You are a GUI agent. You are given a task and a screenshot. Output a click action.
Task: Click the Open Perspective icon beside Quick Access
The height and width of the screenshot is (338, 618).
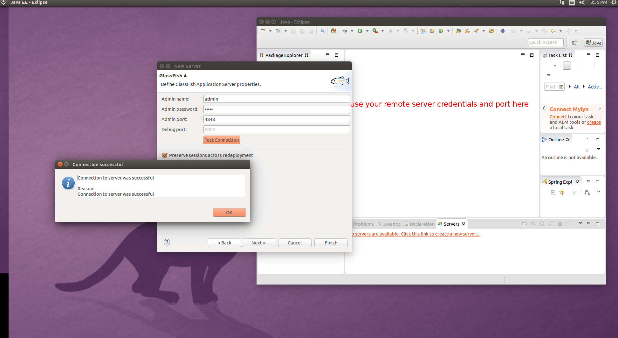[x=574, y=42]
